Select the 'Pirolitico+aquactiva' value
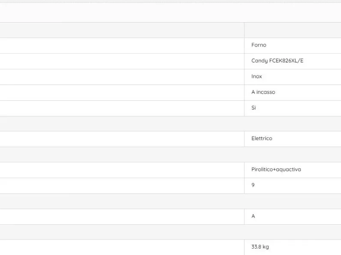Viewport: 341px width, 255px height. [276, 170]
